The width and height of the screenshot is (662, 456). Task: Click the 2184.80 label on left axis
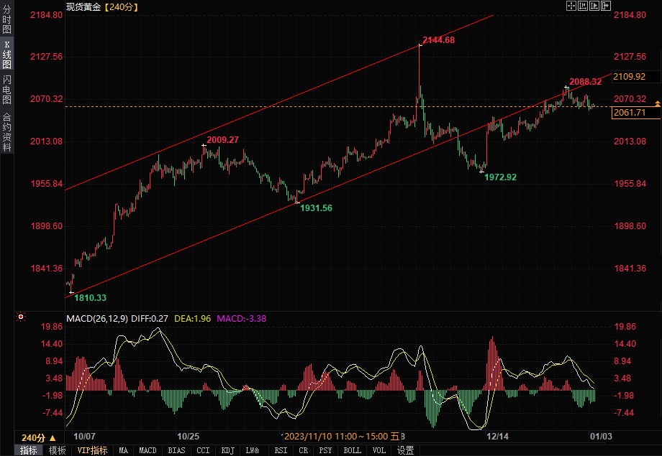[x=46, y=15]
